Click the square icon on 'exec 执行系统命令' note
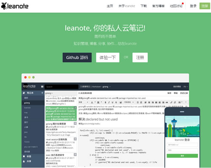This screenshot has width=211, height=168. tap(75, 154)
